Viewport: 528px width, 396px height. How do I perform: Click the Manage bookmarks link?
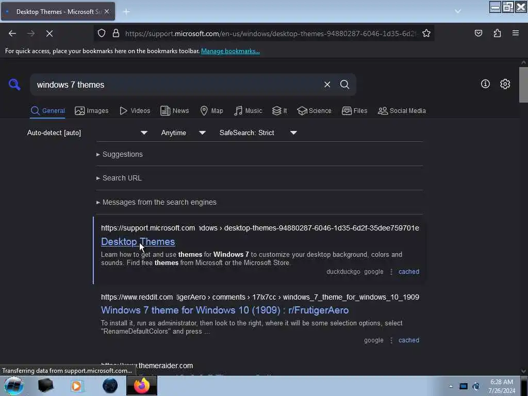pos(230,51)
